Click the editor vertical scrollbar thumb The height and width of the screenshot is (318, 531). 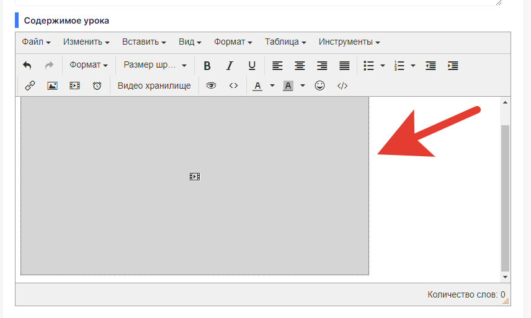point(506,198)
